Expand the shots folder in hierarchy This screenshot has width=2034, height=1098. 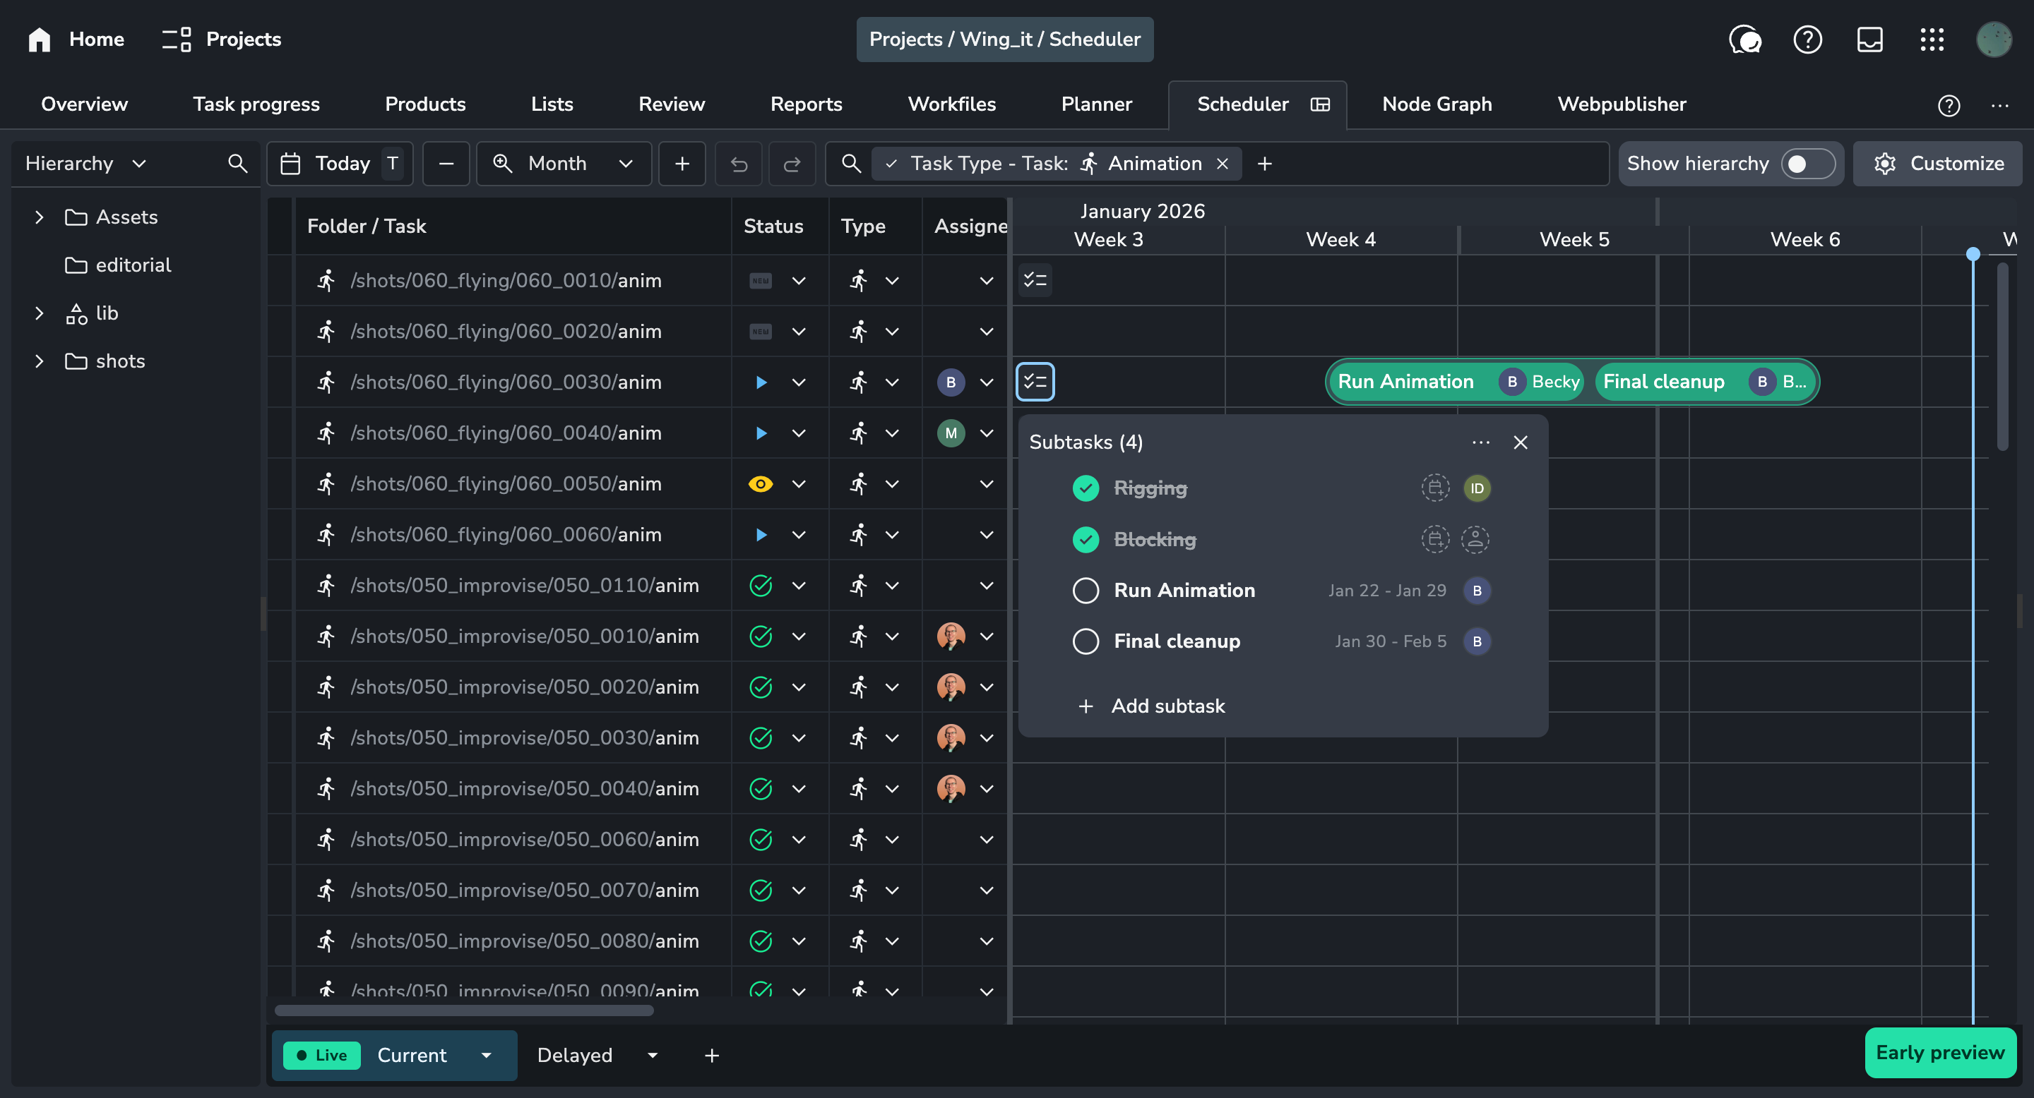(39, 361)
